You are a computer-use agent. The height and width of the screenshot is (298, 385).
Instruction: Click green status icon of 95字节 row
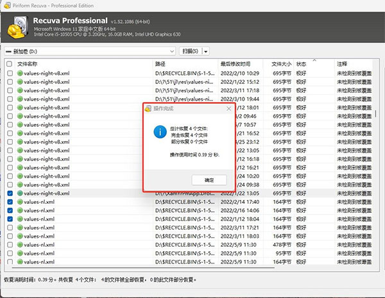point(20,253)
